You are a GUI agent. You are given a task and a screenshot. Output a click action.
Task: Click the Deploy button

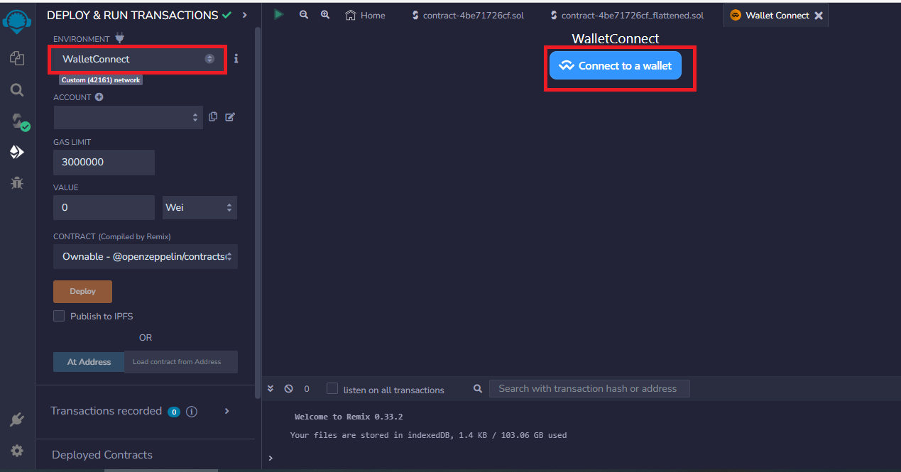pyautogui.click(x=82, y=291)
